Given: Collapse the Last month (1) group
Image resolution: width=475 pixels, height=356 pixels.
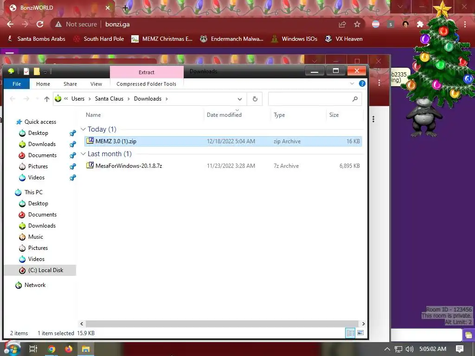Looking at the screenshot, I should pos(83,154).
